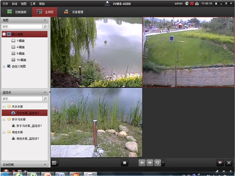Image resolution: width=235 pixels, height=176 pixels.
Task: Toggle the mute audio speaker icon
Action: (x=220, y=163)
